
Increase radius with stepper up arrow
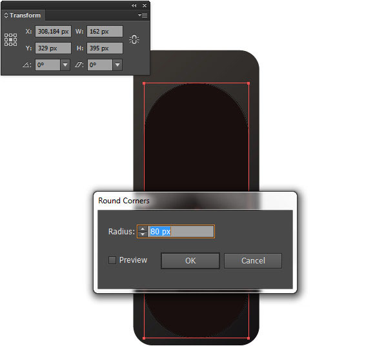[143, 229]
